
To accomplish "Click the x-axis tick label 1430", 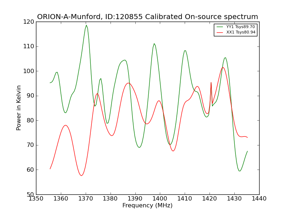I will point(234,199).
